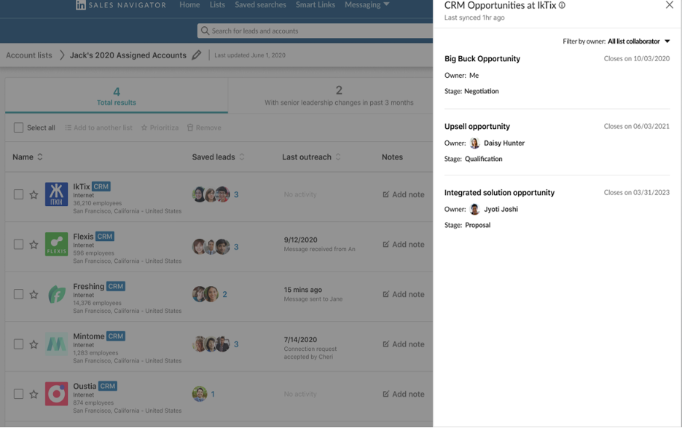Click saved leads count 2 for Freshing

[x=224, y=294]
